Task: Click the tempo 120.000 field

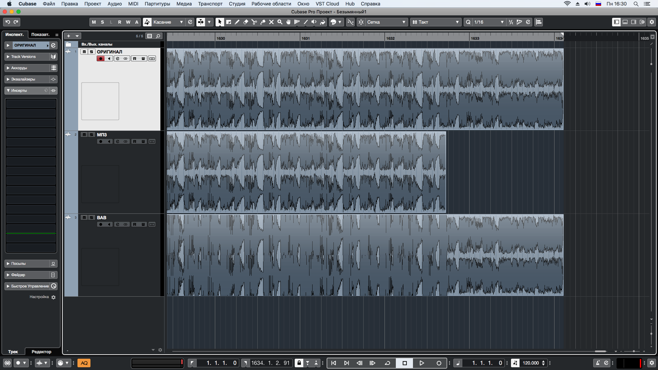Action: tap(531, 363)
